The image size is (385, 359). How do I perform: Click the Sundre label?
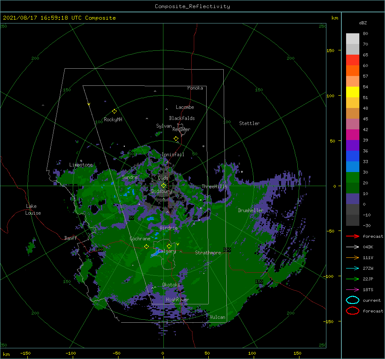tap(130, 177)
